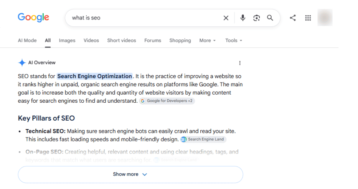Switch to AI Mode tab
The width and height of the screenshot is (358, 189).
[27, 40]
